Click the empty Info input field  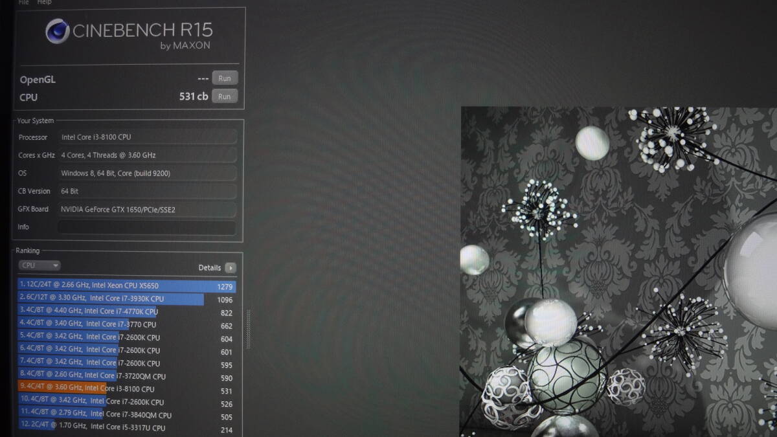point(147,227)
